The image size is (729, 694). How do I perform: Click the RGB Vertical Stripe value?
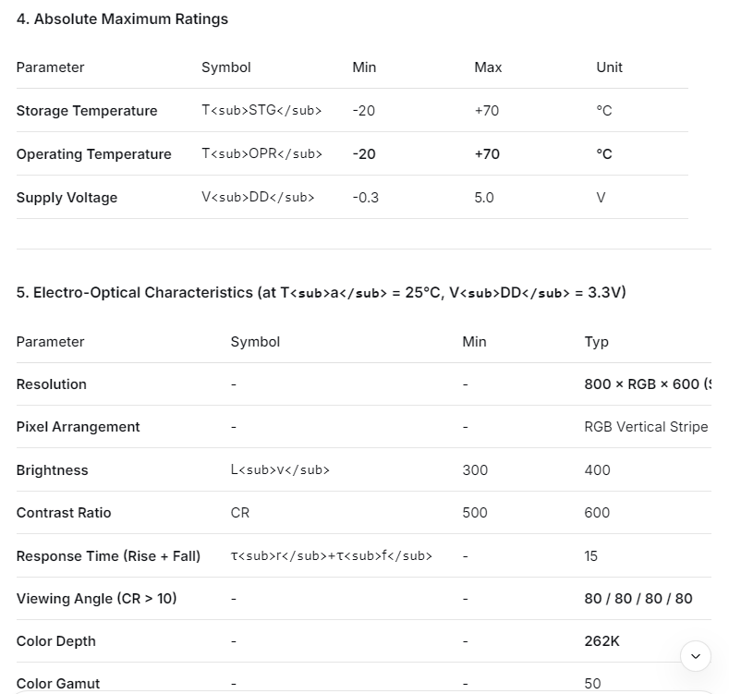(646, 427)
